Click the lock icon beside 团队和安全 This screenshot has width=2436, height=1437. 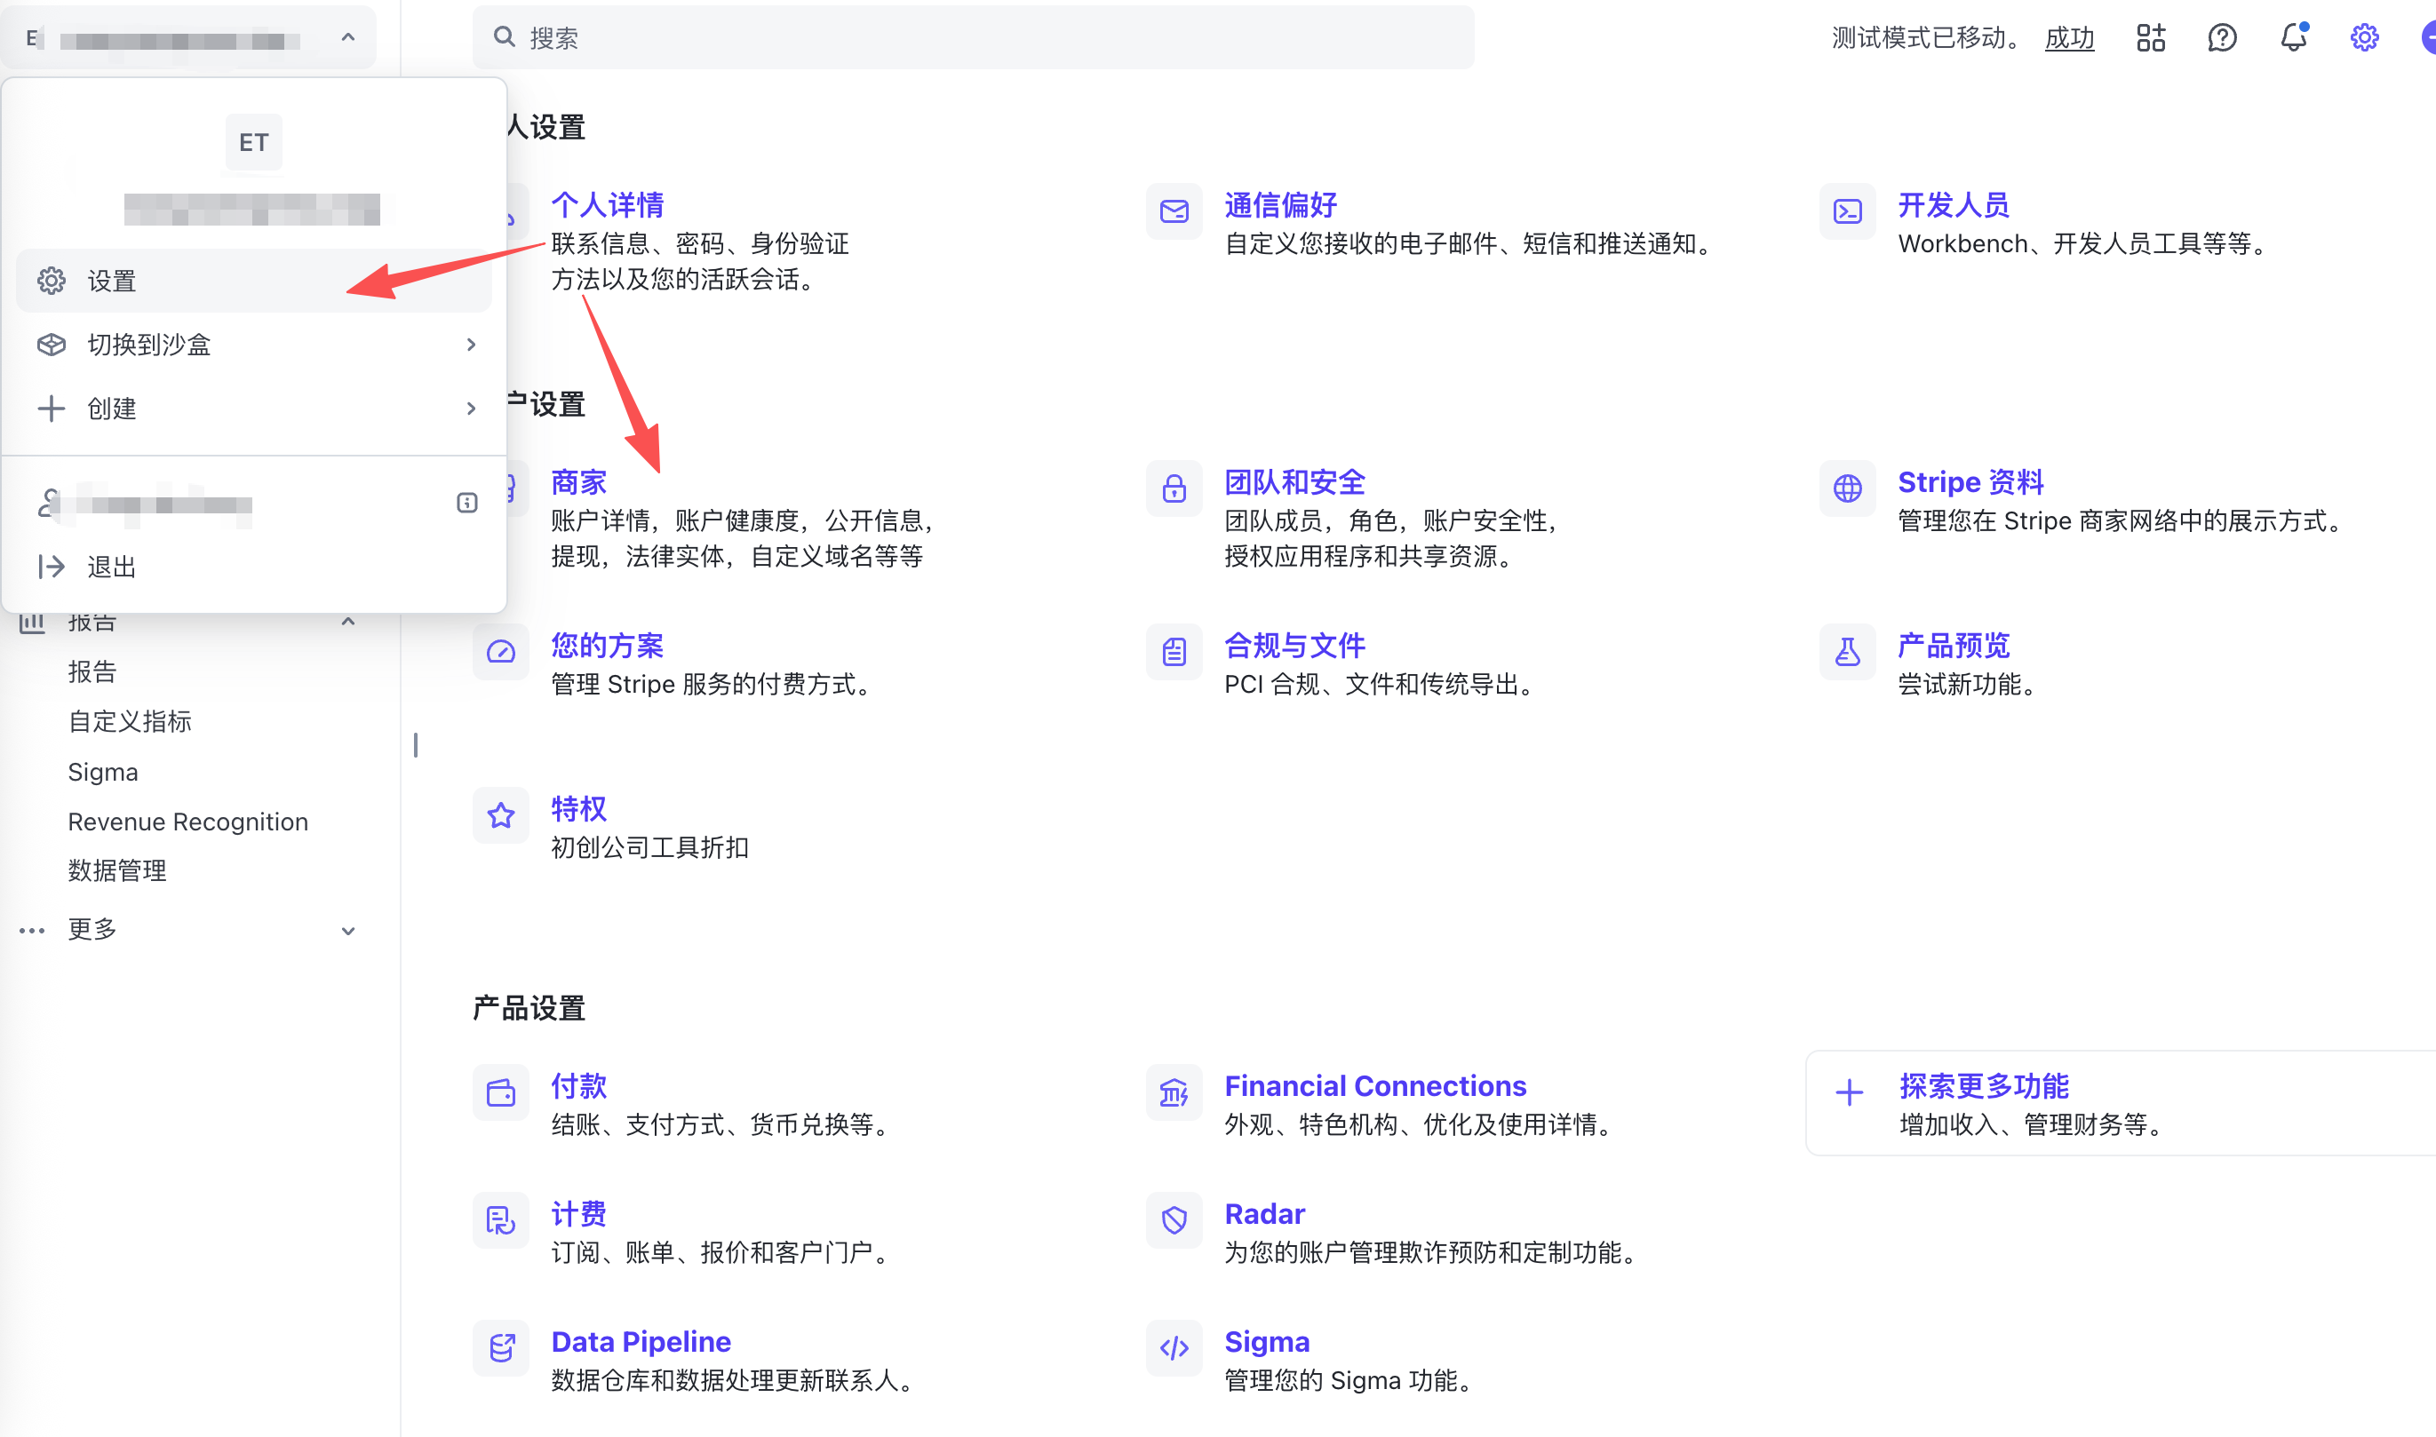[1174, 488]
